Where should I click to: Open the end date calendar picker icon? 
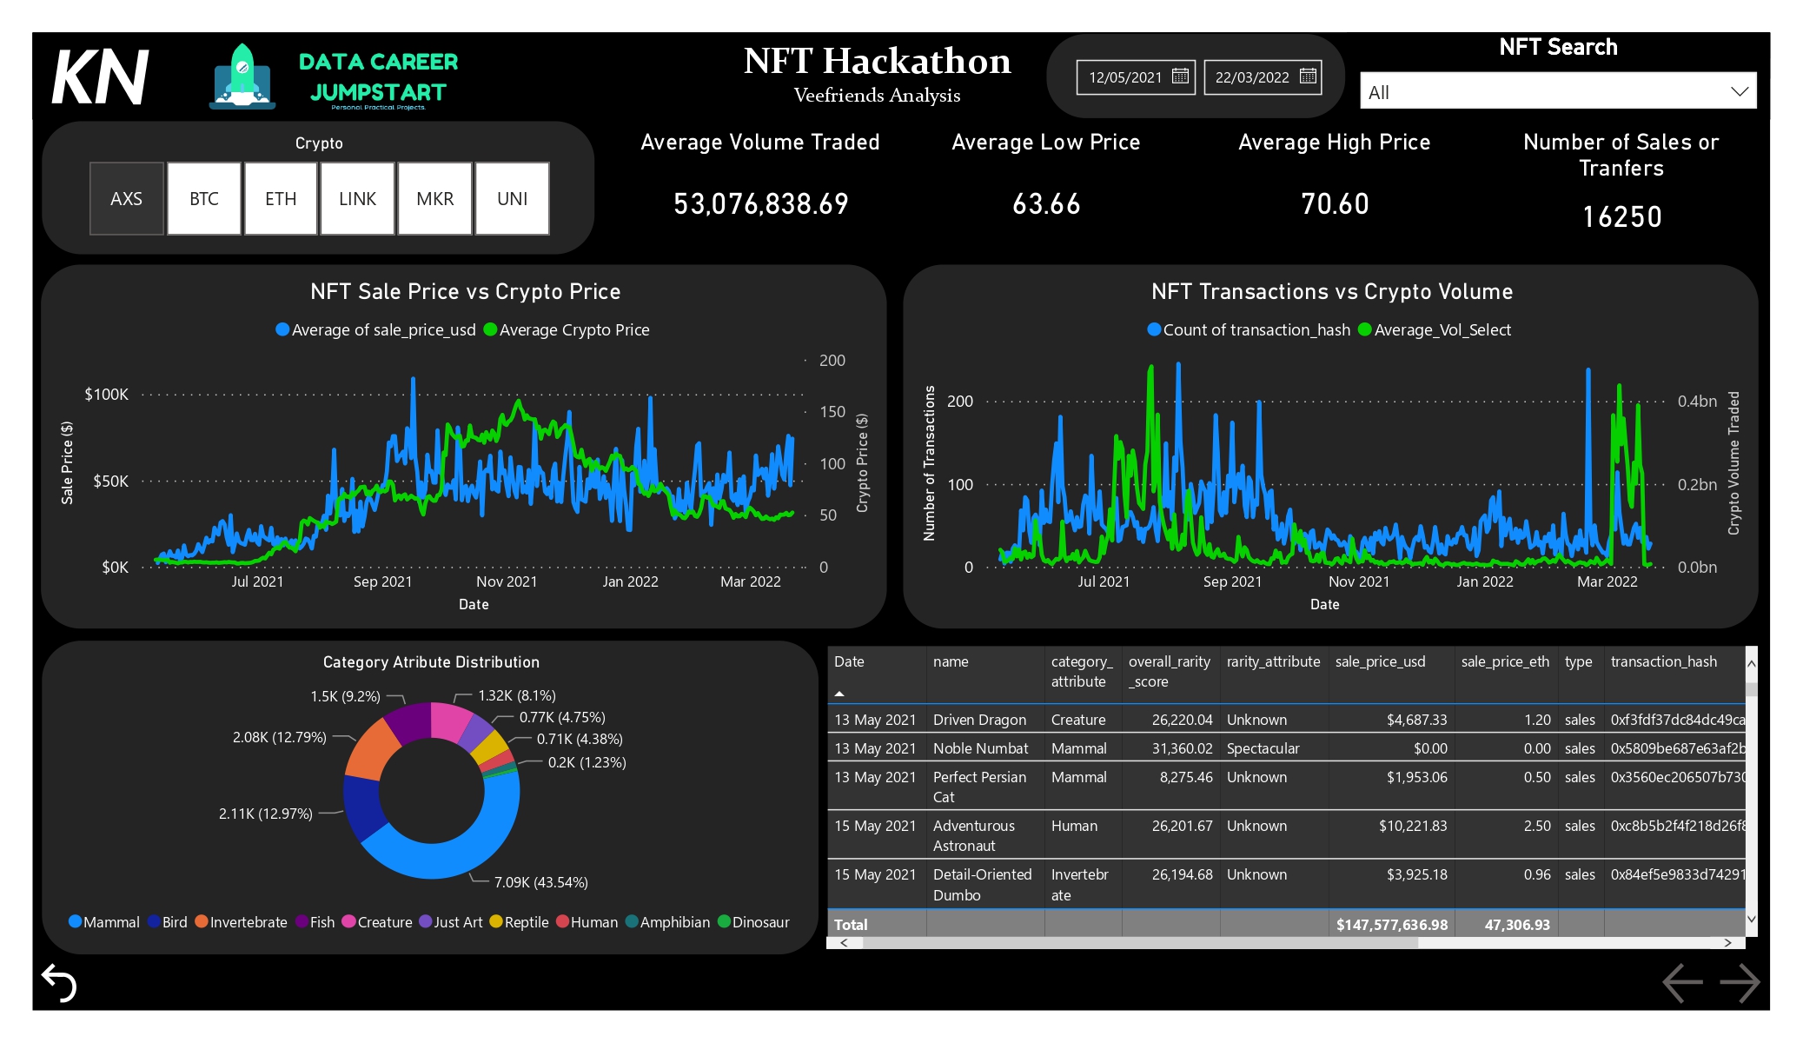(x=1307, y=76)
